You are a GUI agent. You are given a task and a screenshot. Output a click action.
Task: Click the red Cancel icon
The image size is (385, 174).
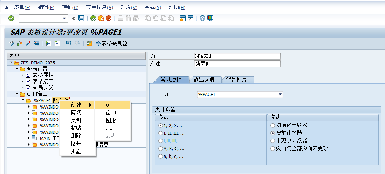coord(109,18)
